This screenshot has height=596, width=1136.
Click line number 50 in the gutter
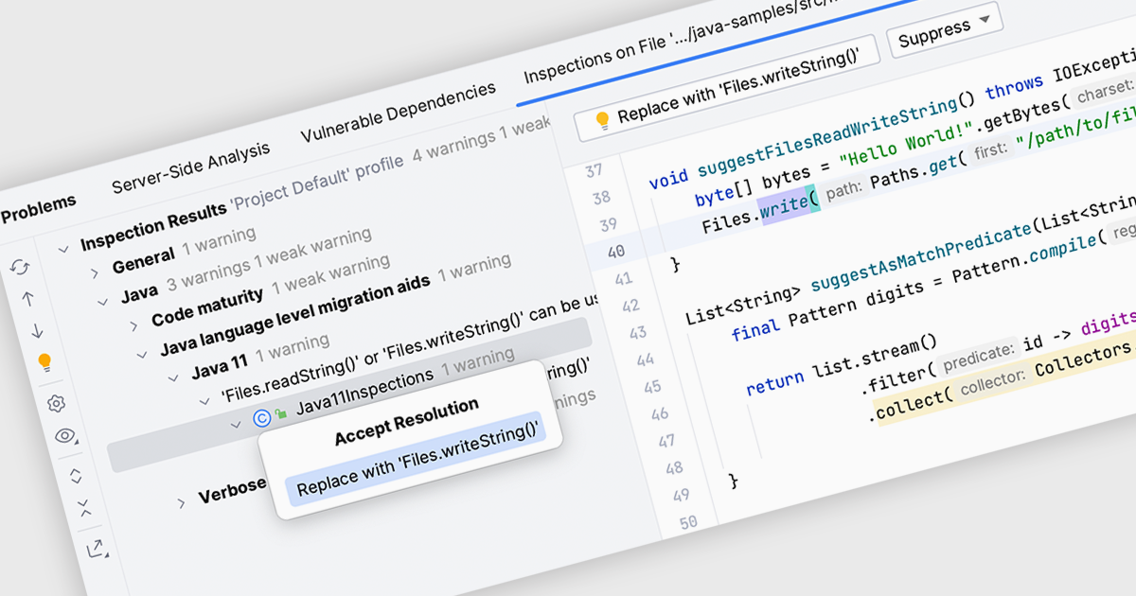click(x=687, y=521)
